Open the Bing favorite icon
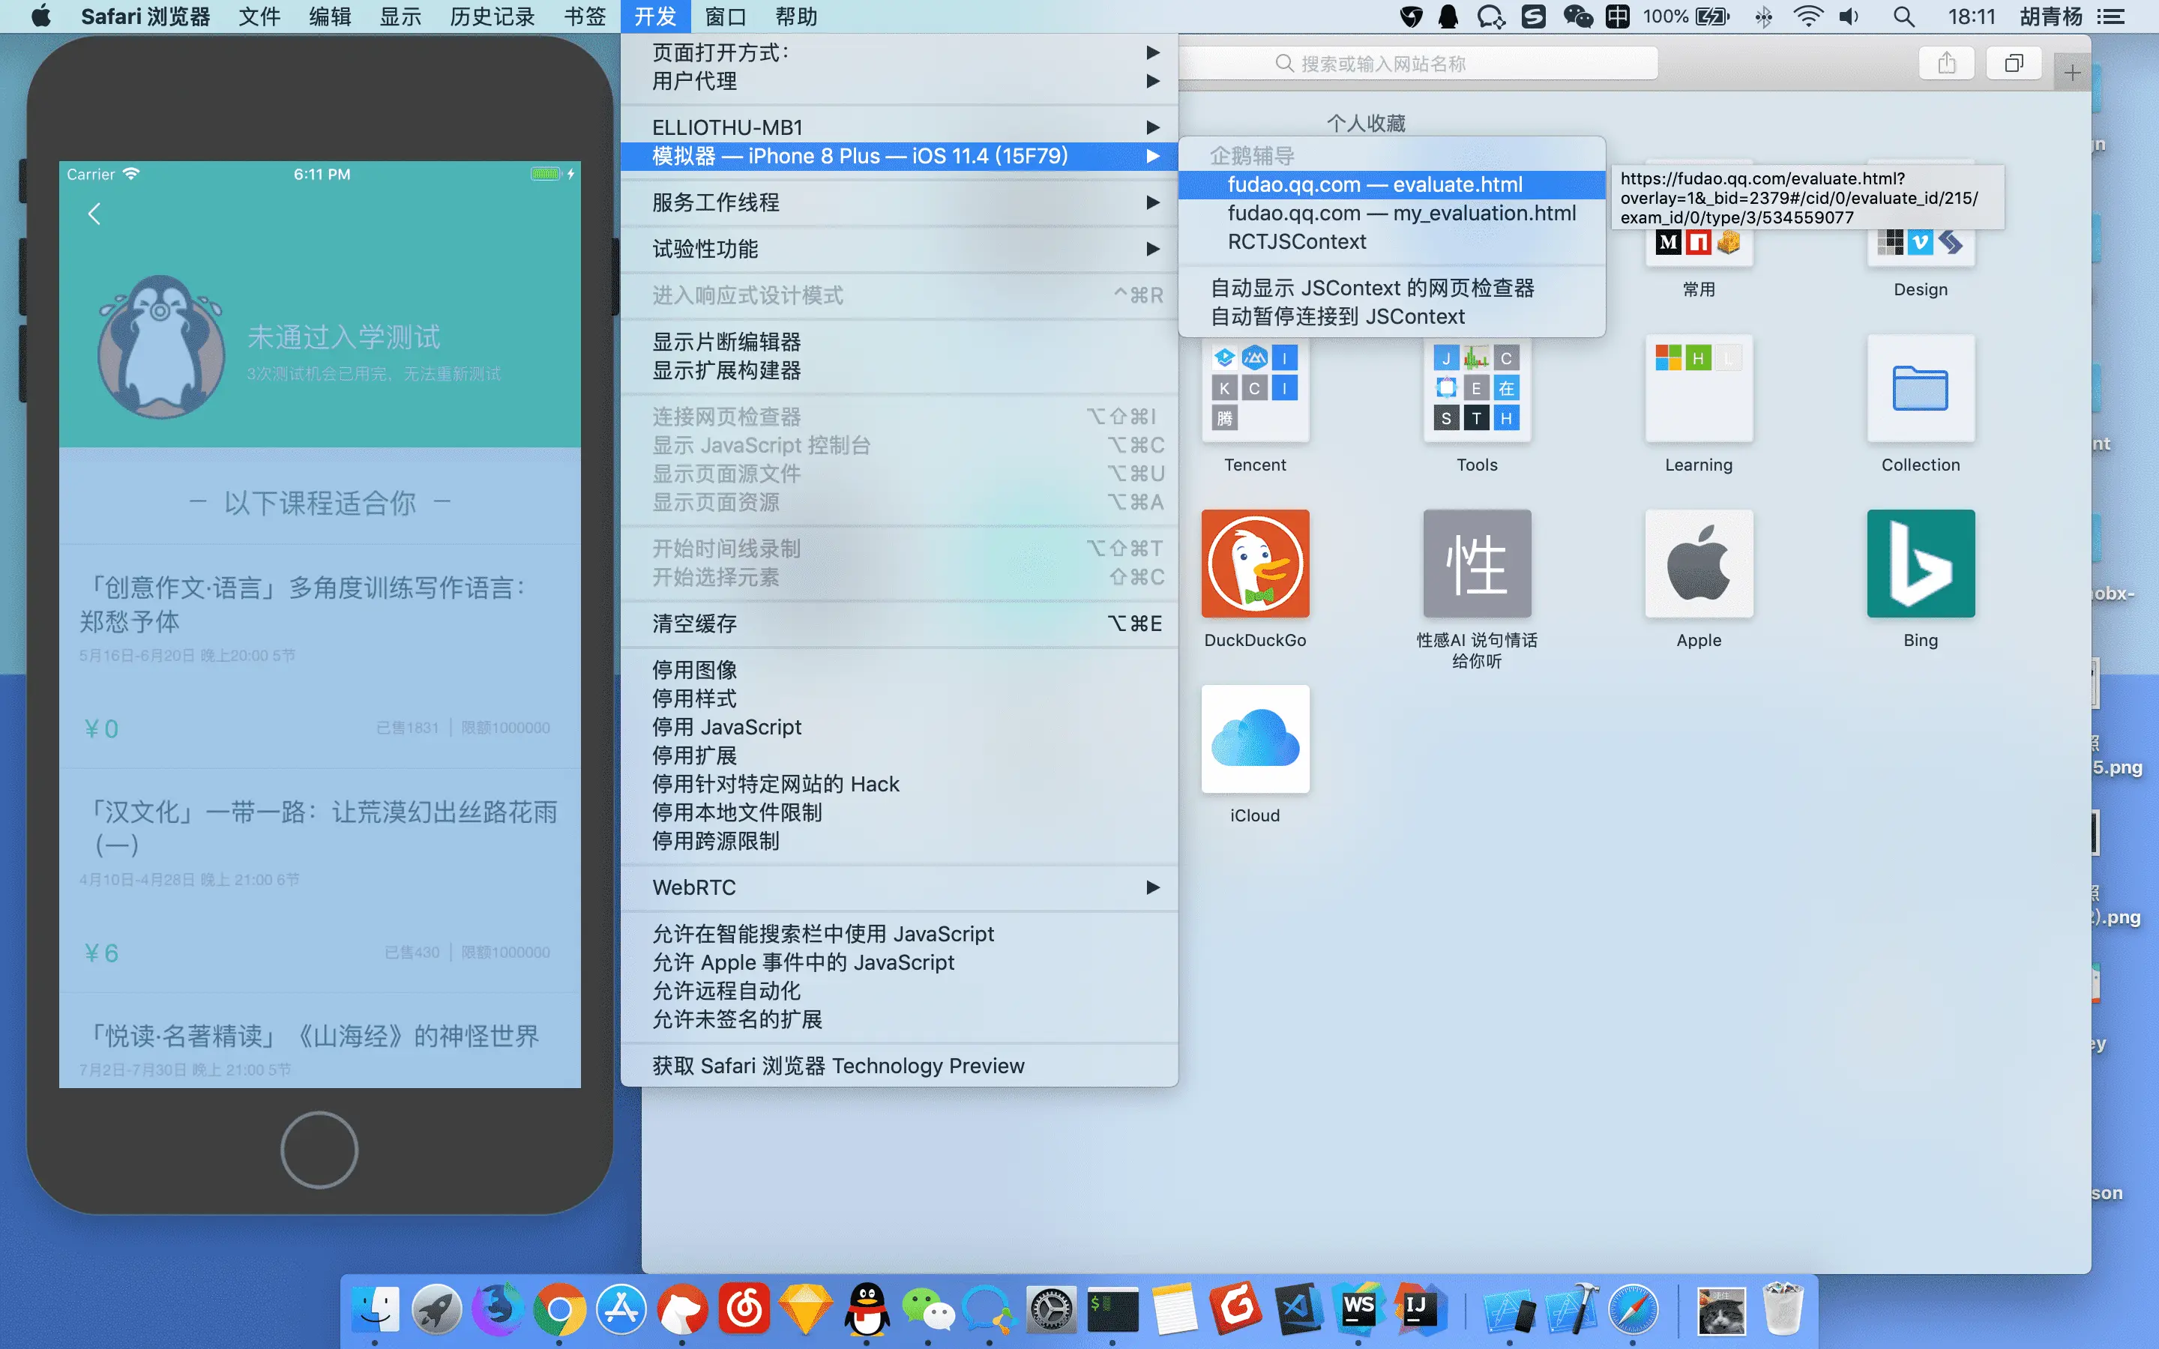Screen dimensions: 2159x1349 [1920, 564]
